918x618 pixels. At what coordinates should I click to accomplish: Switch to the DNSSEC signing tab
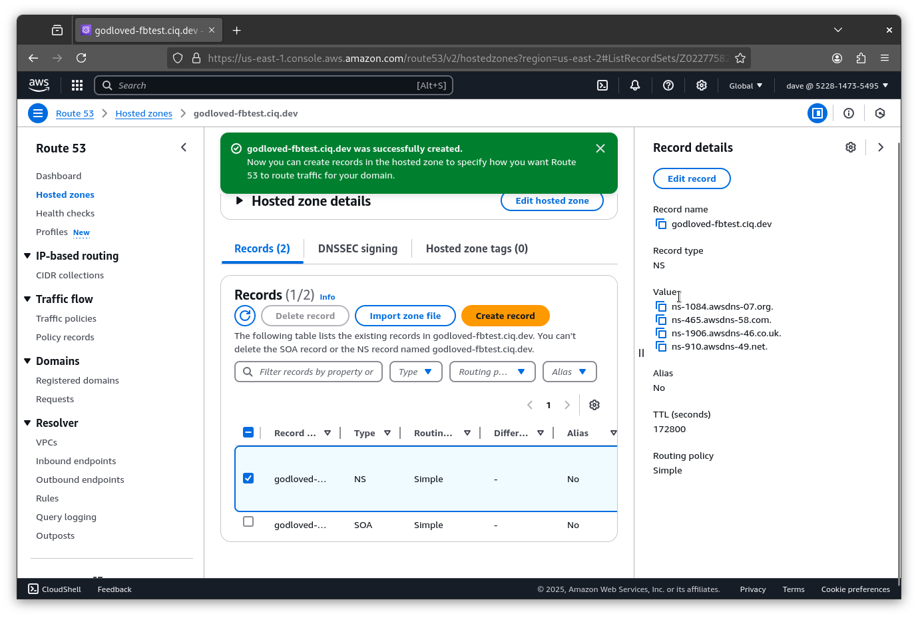pos(357,248)
